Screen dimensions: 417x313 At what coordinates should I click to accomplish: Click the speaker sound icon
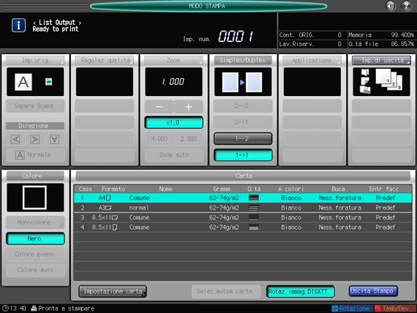pos(390,6)
